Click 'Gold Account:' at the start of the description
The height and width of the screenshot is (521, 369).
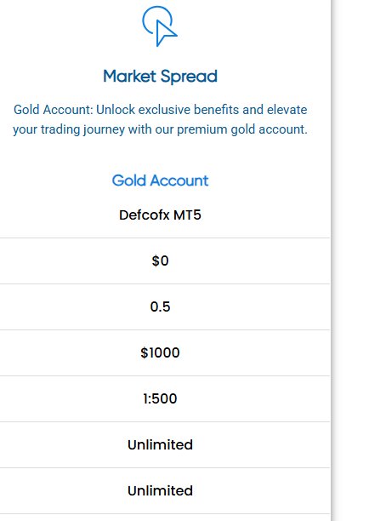point(54,110)
